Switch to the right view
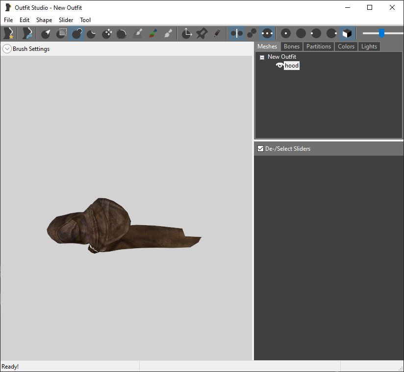 (x=331, y=33)
